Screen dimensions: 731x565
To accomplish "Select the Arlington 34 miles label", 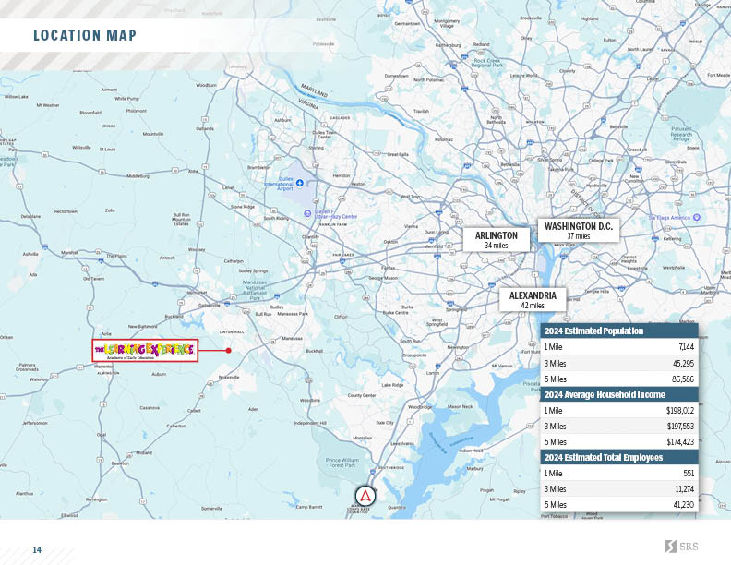I will pyautogui.click(x=496, y=240).
